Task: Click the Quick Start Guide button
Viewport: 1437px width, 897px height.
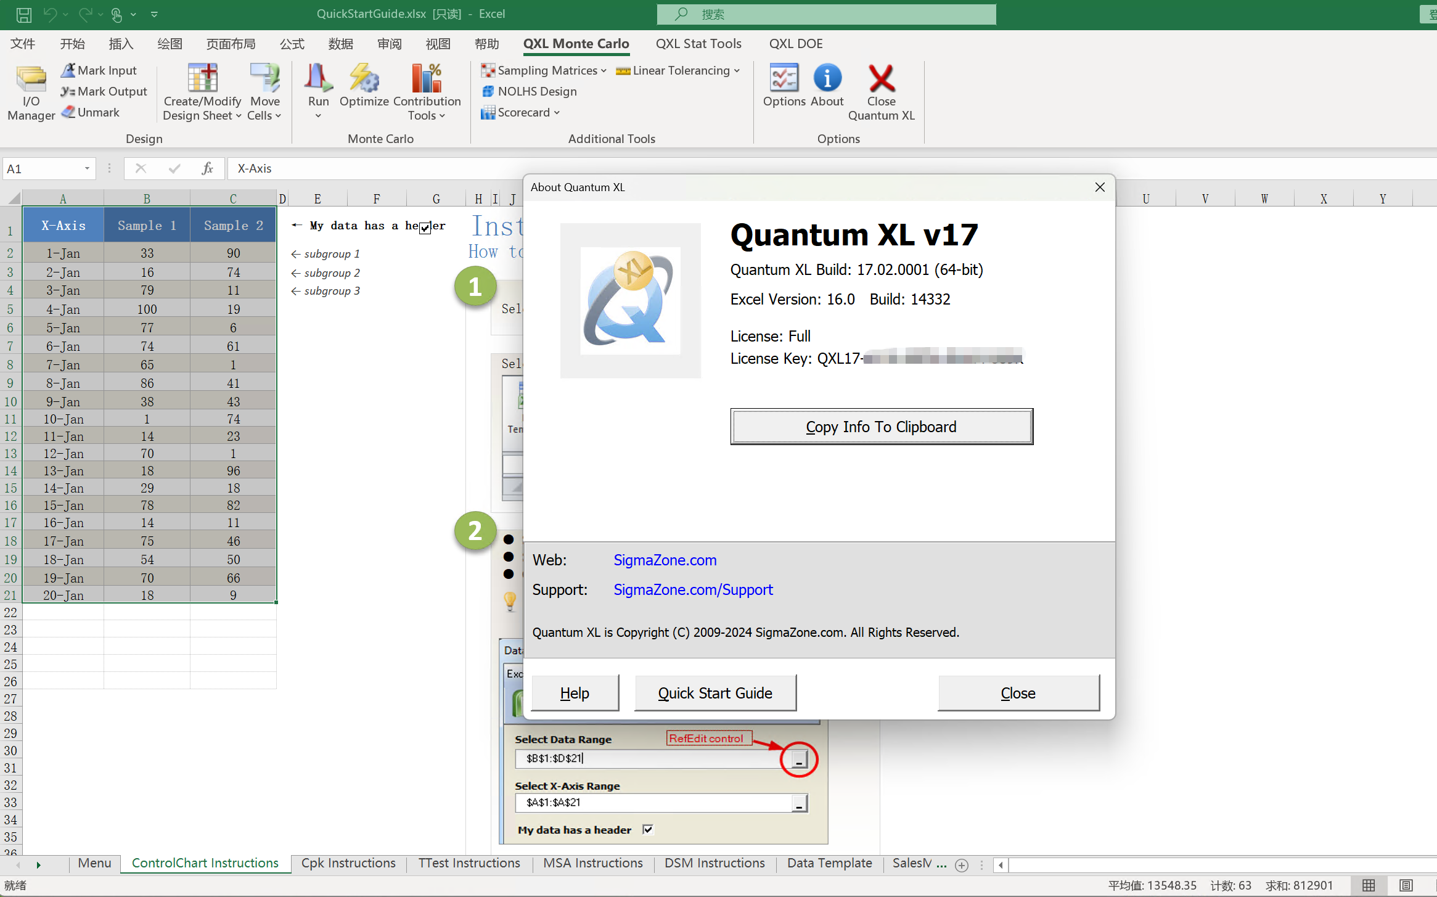Action: pyautogui.click(x=715, y=694)
